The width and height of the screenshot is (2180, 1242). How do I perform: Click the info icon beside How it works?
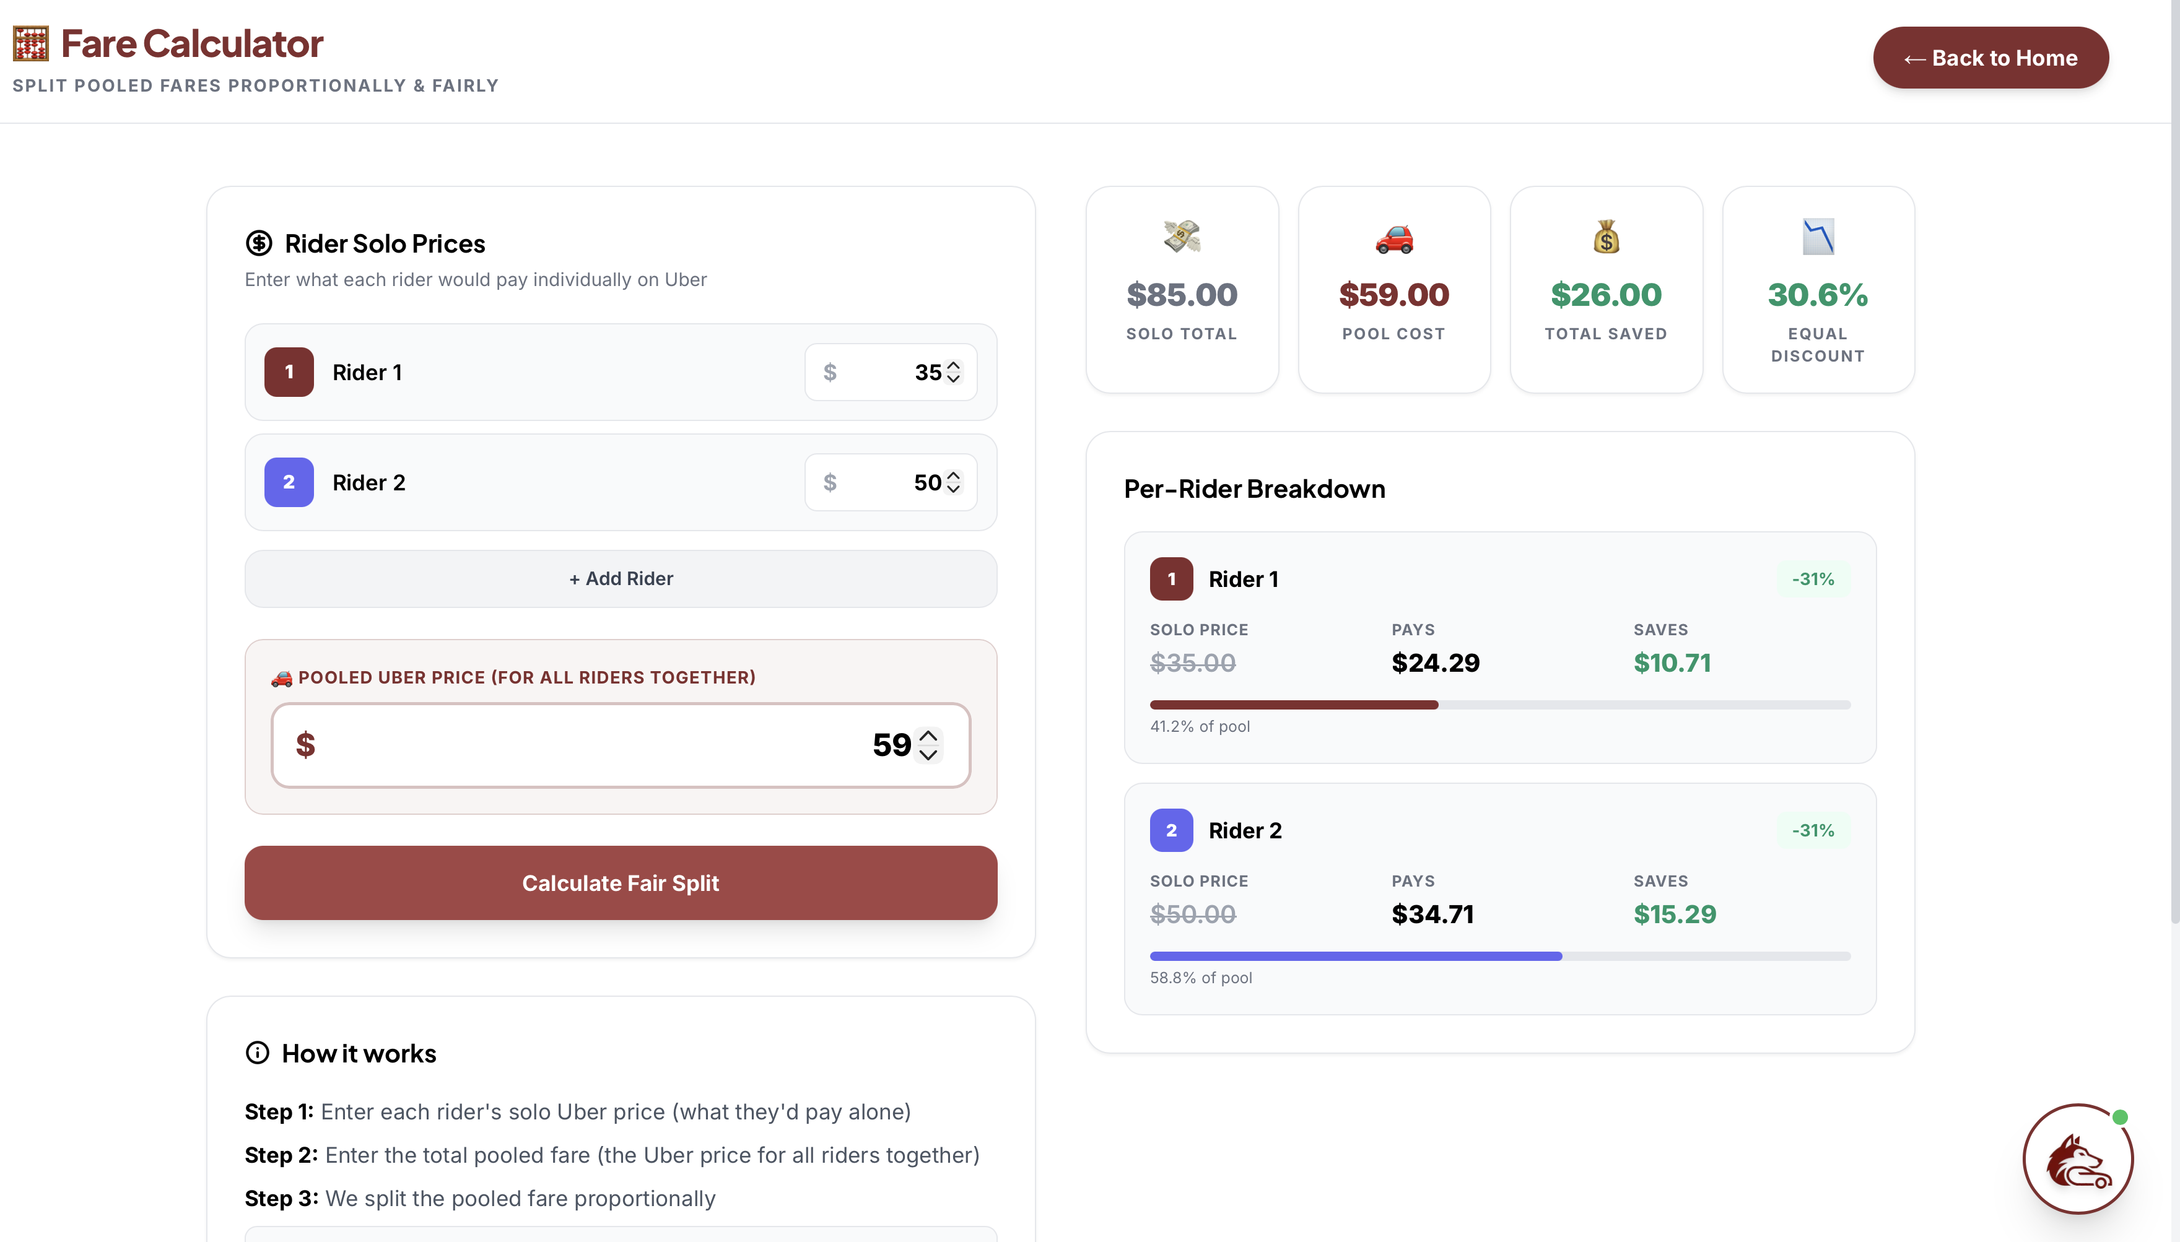257,1053
